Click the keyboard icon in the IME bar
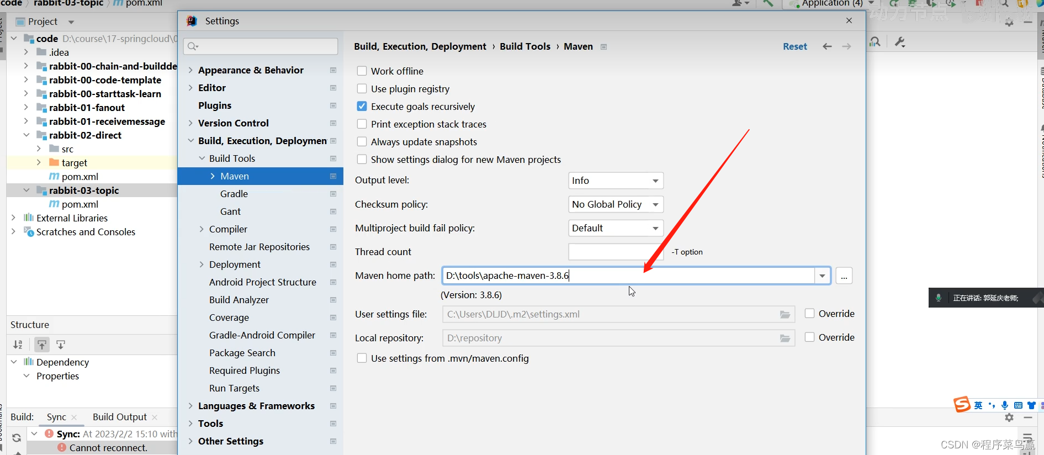The height and width of the screenshot is (455, 1044). (x=1018, y=405)
